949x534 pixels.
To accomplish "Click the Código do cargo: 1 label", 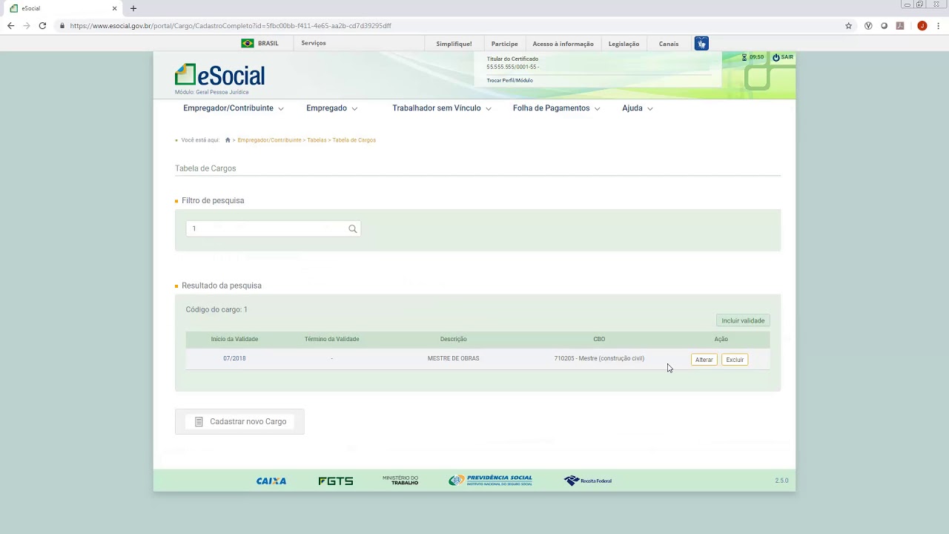I will [216, 309].
